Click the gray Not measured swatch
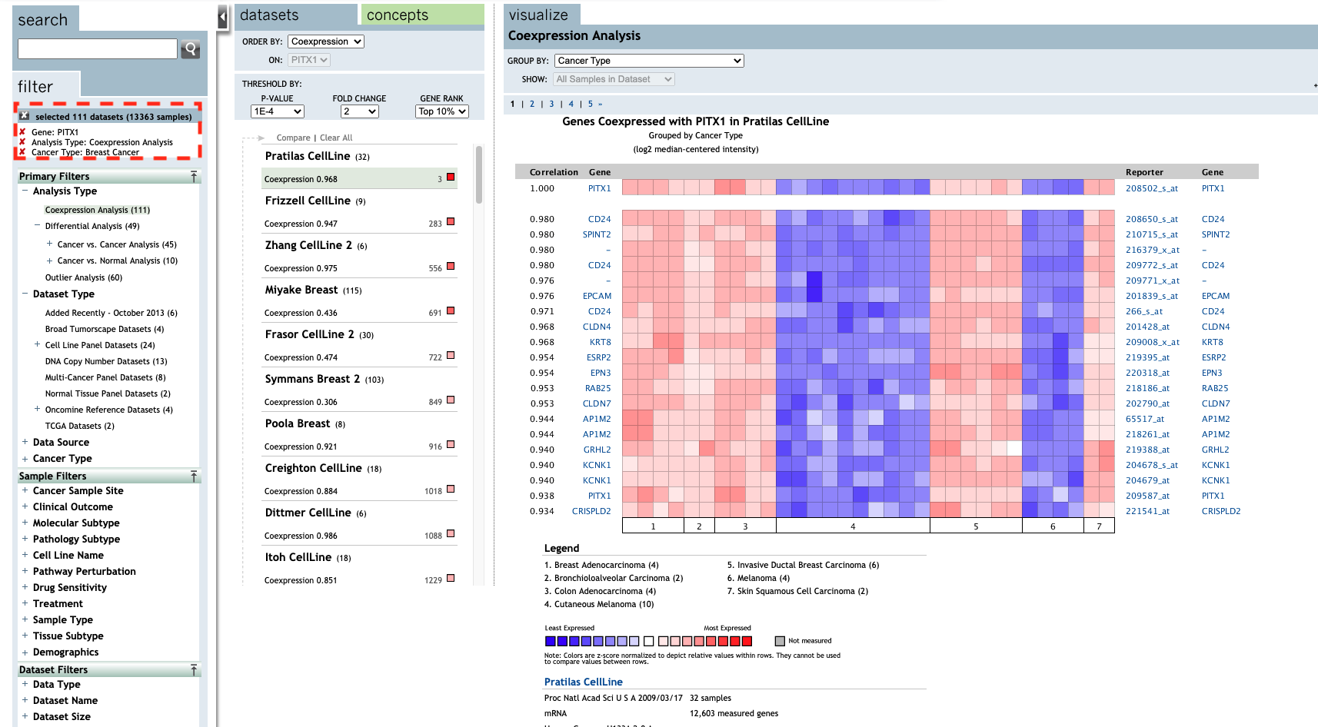This screenshot has height=727, width=1318. pos(780,641)
